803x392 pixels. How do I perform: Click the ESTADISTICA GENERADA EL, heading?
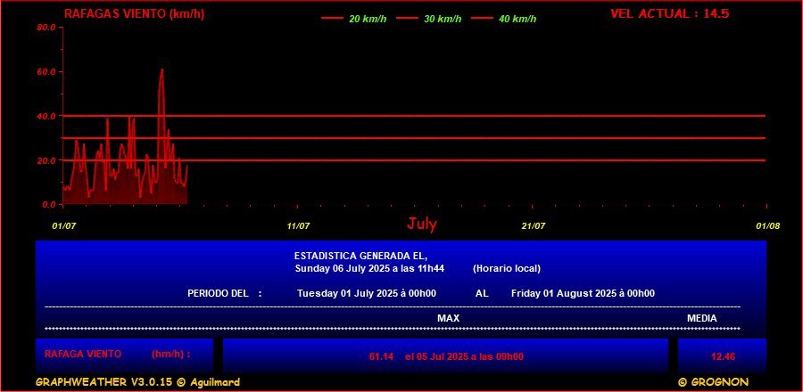(360, 256)
